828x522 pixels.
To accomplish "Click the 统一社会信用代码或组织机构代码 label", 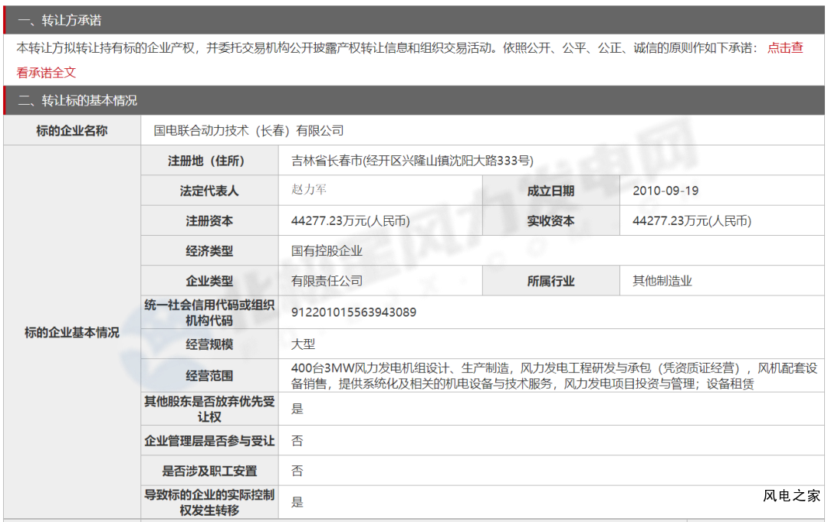I will point(209,313).
